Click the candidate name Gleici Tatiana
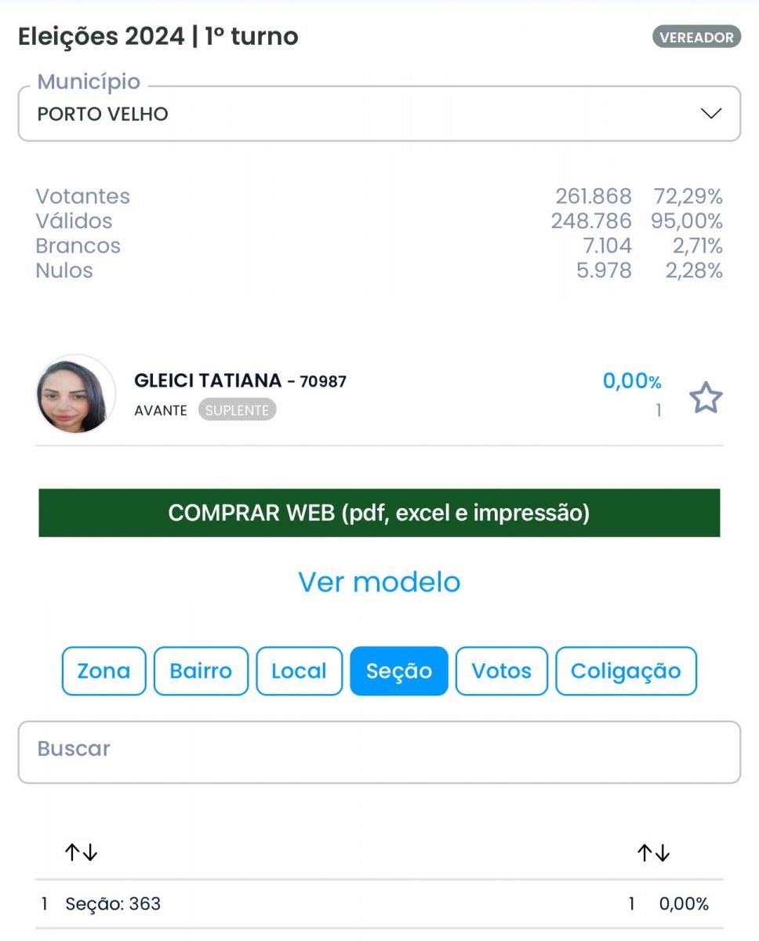This screenshot has width=759, height=941. [x=208, y=381]
